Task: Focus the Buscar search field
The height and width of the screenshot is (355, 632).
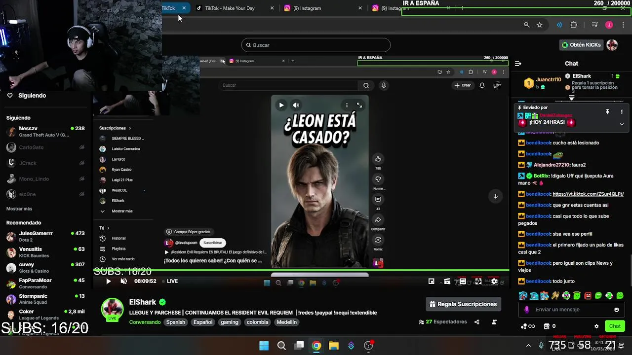Action: (x=316, y=45)
